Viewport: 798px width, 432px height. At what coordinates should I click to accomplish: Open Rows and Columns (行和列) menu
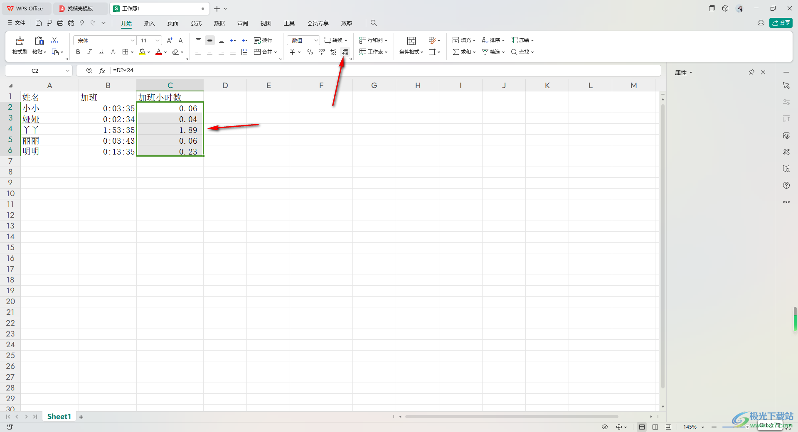pyautogui.click(x=373, y=40)
